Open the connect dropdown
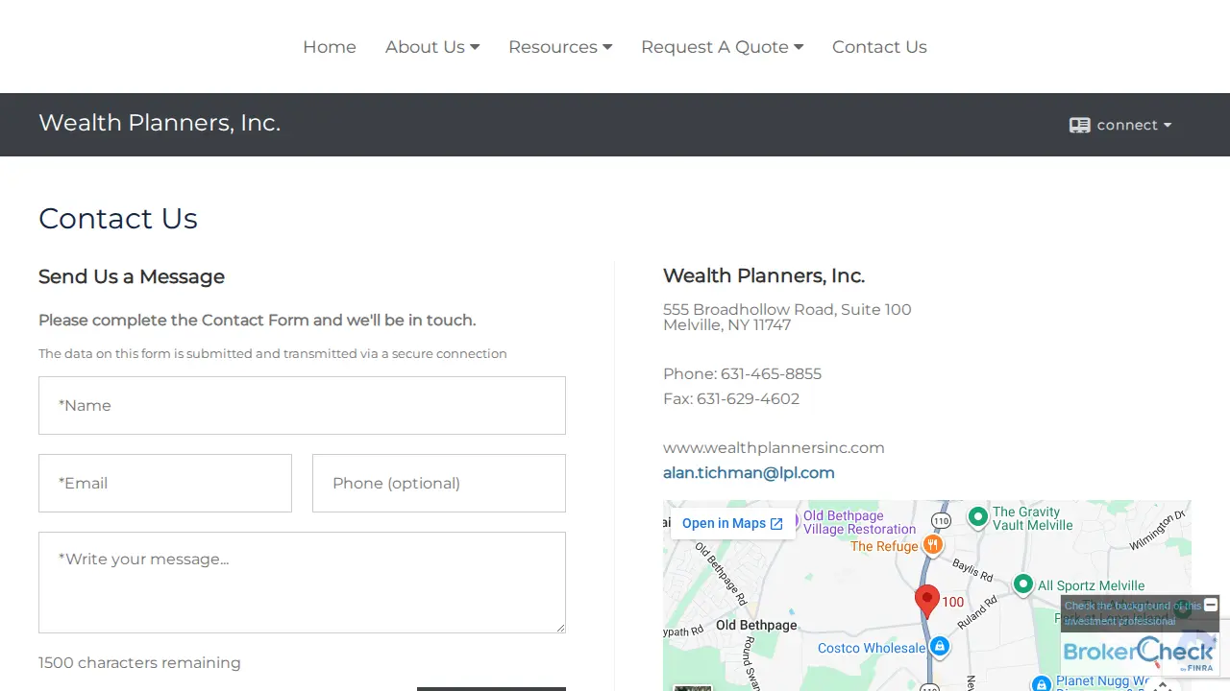1230x691 pixels. [x=1120, y=125]
